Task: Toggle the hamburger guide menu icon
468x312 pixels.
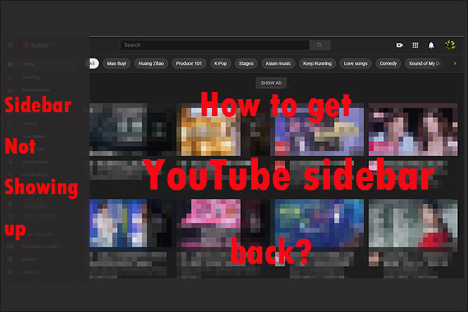Action: tap(10, 45)
